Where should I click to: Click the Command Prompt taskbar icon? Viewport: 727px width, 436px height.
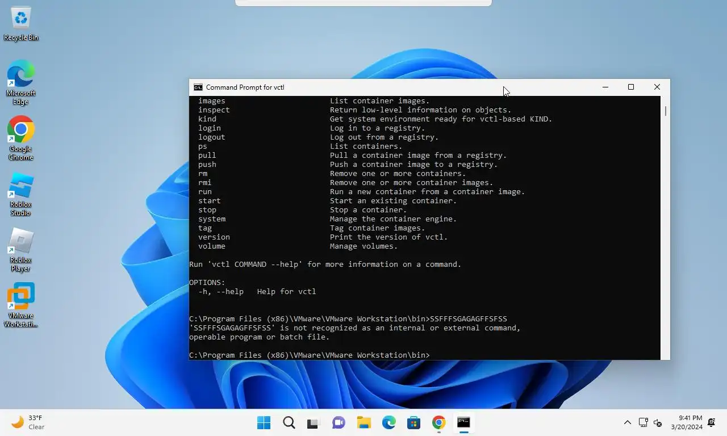(x=463, y=422)
